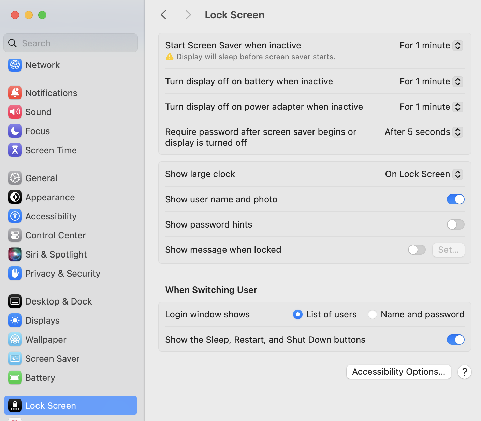Open help with the question mark button
This screenshot has width=481, height=421.
point(465,372)
